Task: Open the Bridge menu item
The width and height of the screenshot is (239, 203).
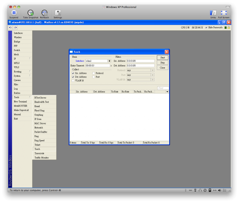Action: [x=22, y=42]
